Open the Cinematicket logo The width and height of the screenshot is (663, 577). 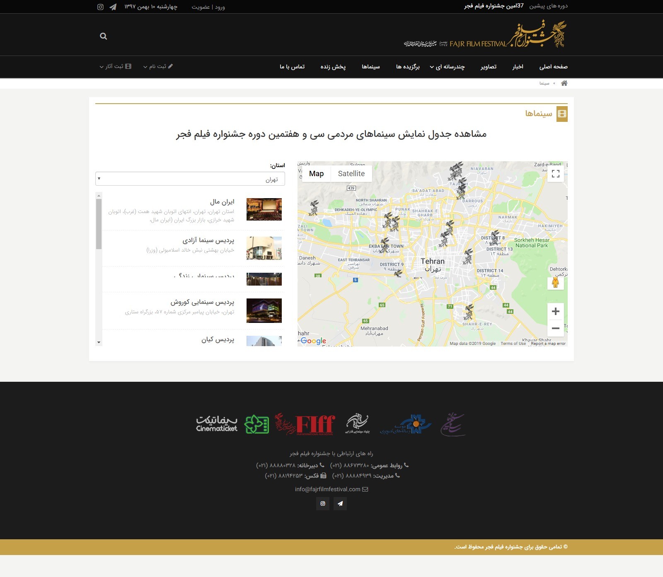(217, 424)
